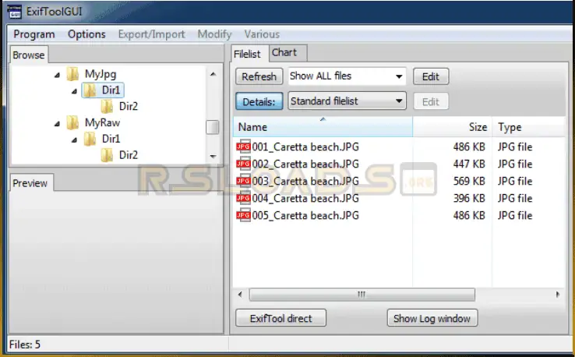Click the JPG icon of 001_Caretta beach.JPG

click(x=242, y=147)
